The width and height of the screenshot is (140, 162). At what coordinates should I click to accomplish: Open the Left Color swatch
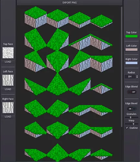click(132, 50)
